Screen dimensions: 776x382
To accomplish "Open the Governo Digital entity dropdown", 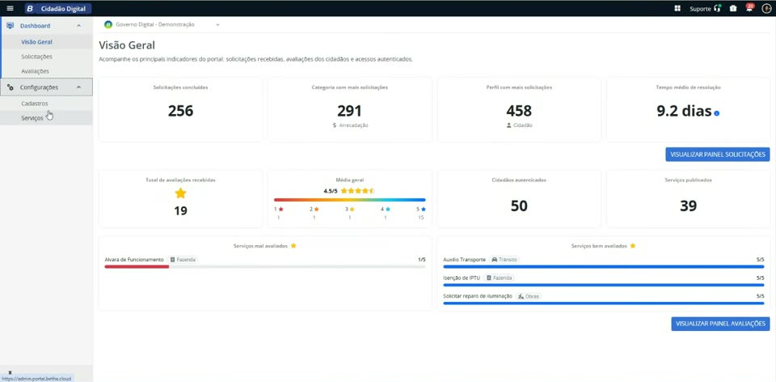I will tap(162, 25).
